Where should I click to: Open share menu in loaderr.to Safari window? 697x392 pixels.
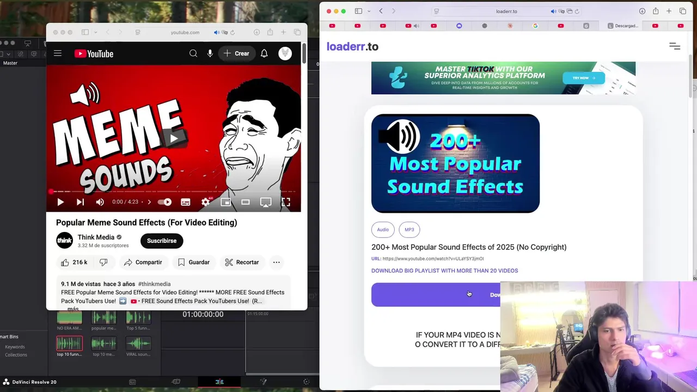656,11
